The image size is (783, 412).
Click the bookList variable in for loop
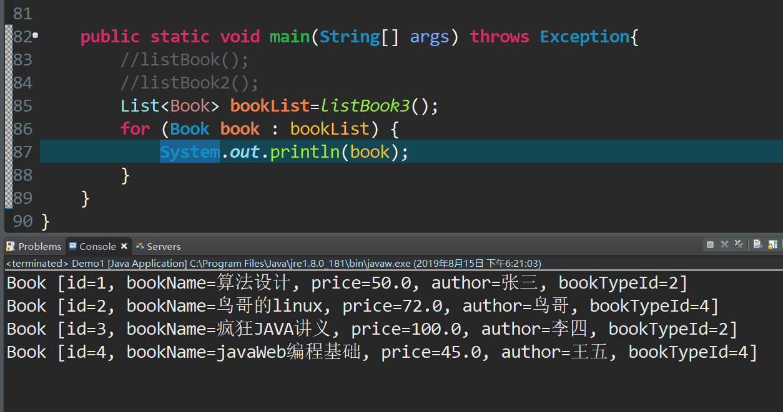click(x=330, y=129)
